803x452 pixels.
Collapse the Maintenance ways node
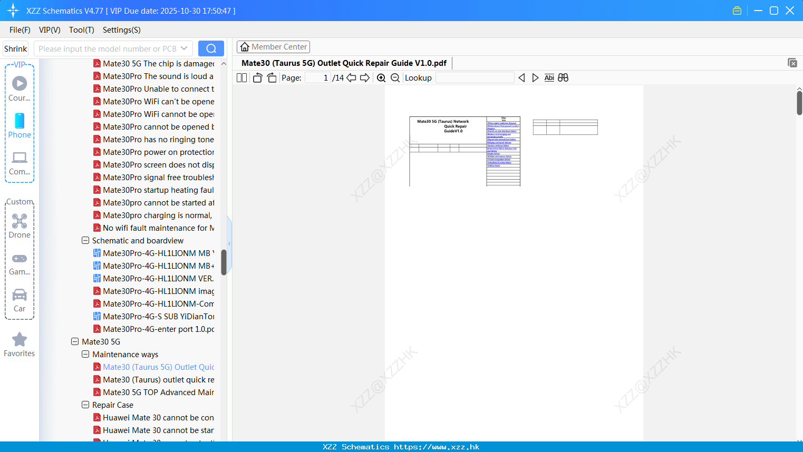(85, 354)
